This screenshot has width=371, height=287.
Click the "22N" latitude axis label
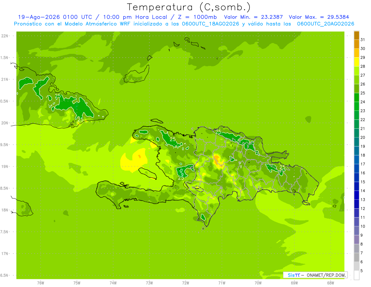point(5,36)
